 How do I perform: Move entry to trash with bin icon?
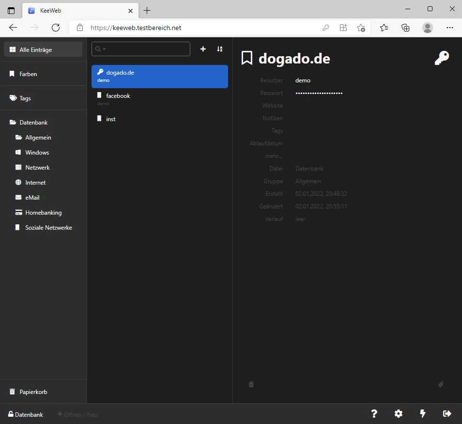(251, 384)
